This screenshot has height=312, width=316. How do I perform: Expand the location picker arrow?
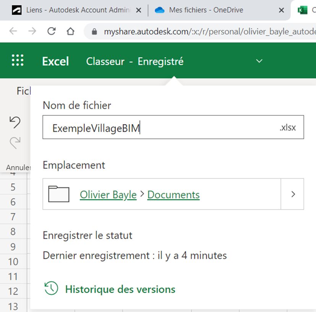(293, 194)
